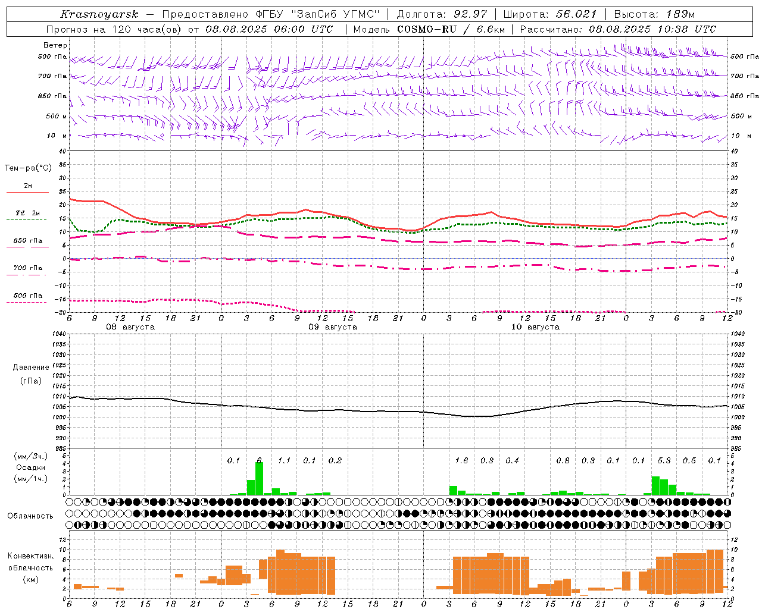Click the 'Td 2м' dew point legend entry
The height and width of the screenshot is (609, 762).
27,213
